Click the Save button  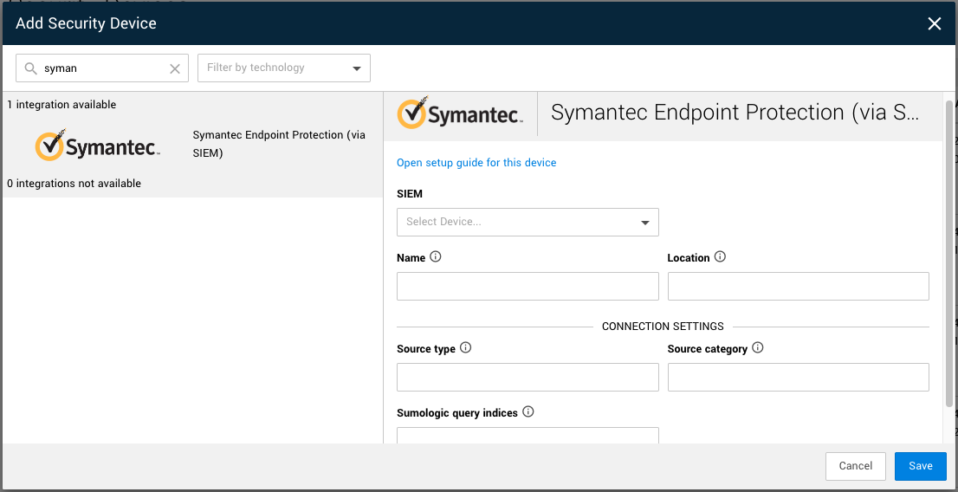921,466
